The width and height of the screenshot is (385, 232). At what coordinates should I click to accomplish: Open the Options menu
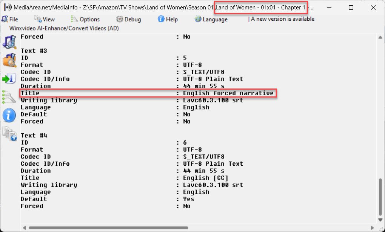pyautogui.click(x=85, y=19)
